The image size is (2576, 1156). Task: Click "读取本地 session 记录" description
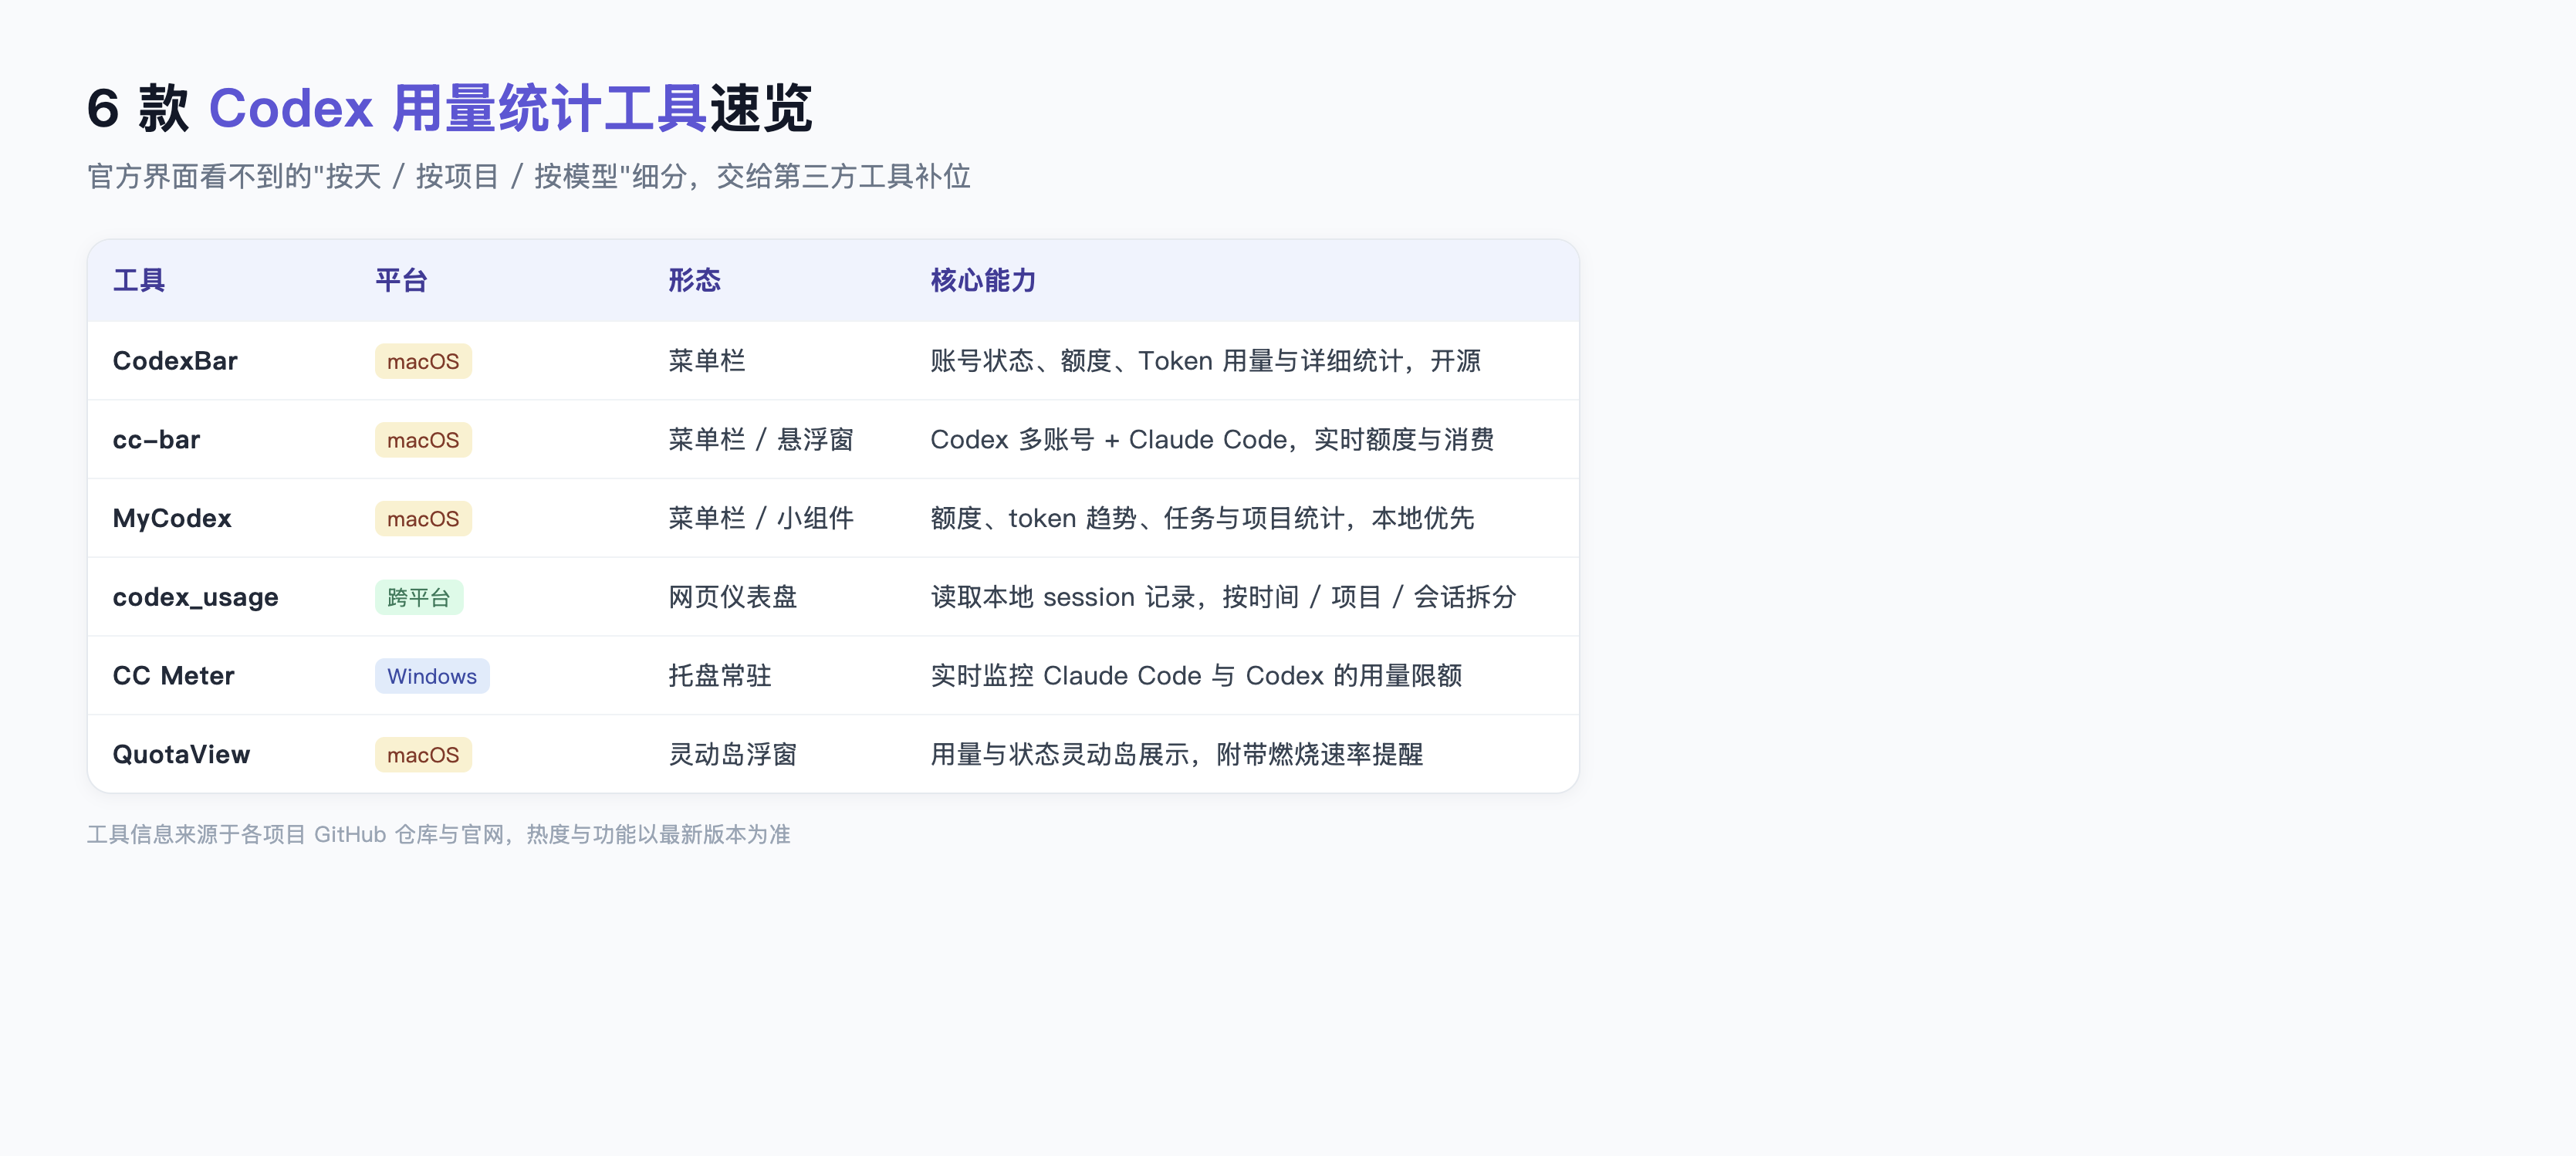tap(1223, 597)
